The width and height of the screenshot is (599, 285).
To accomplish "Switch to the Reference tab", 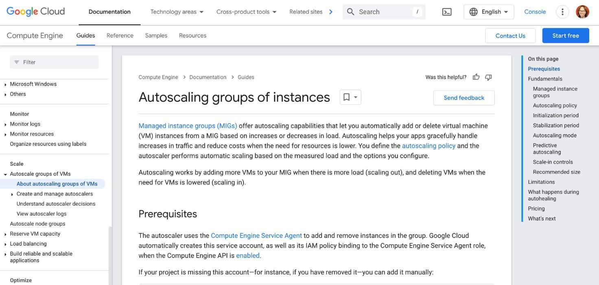I will pyautogui.click(x=120, y=35).
